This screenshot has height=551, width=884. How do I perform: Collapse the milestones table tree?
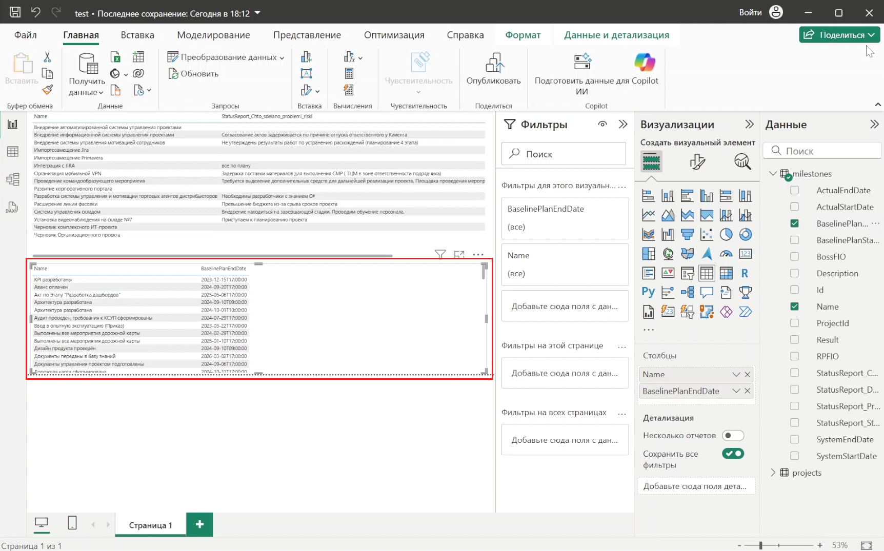pyautogui.click(x=773, y=173)
